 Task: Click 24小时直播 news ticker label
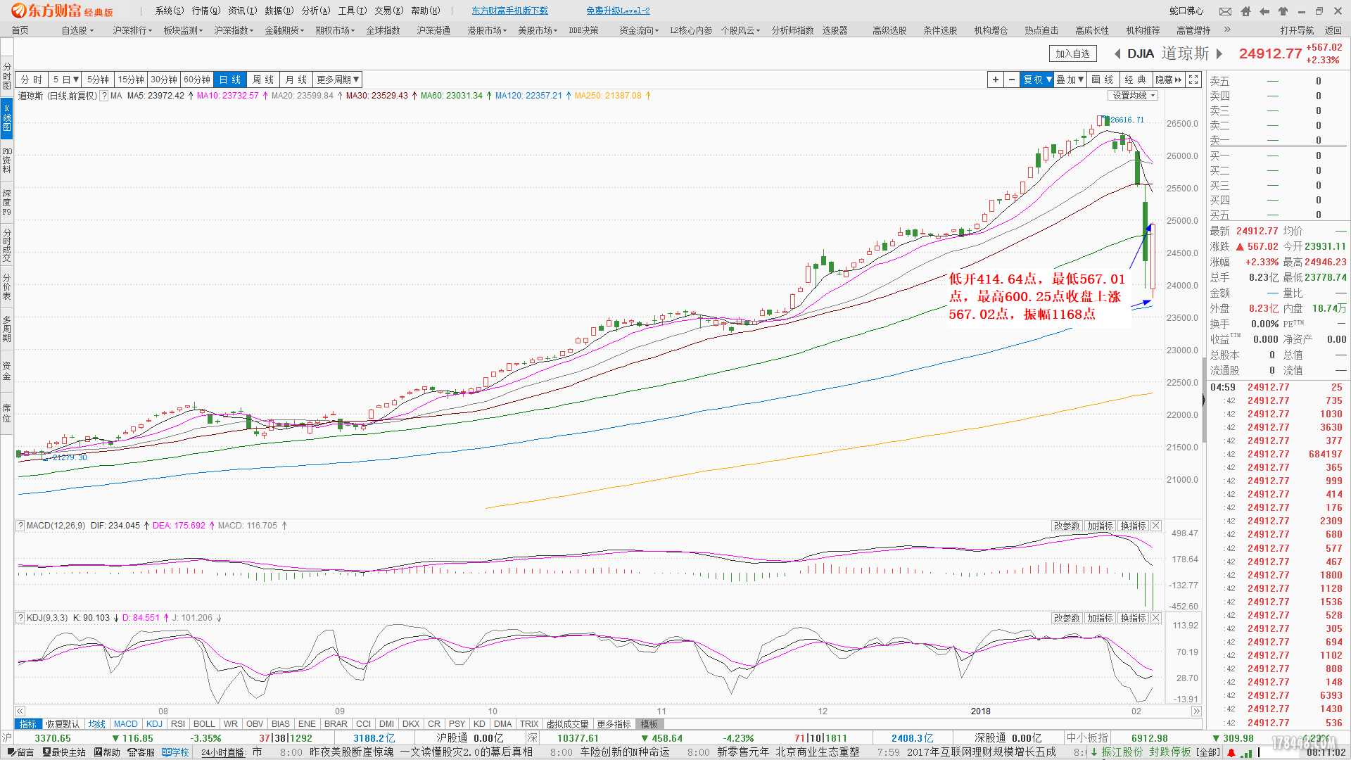click(223, 752)
